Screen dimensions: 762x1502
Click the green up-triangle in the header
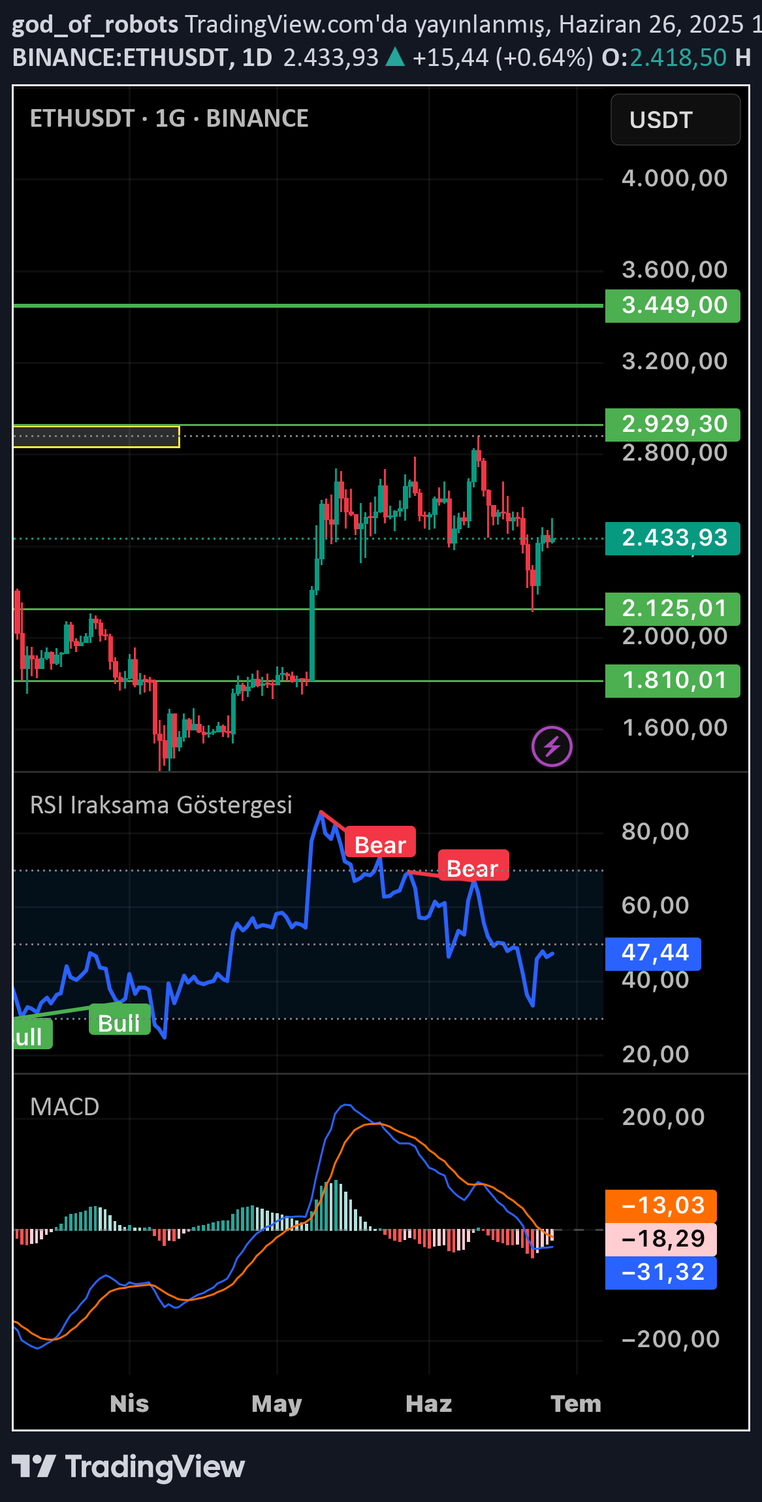395,57
